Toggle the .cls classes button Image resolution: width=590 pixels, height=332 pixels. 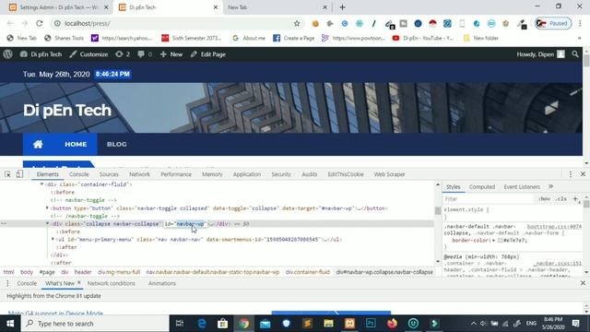[x=561, y=199]
